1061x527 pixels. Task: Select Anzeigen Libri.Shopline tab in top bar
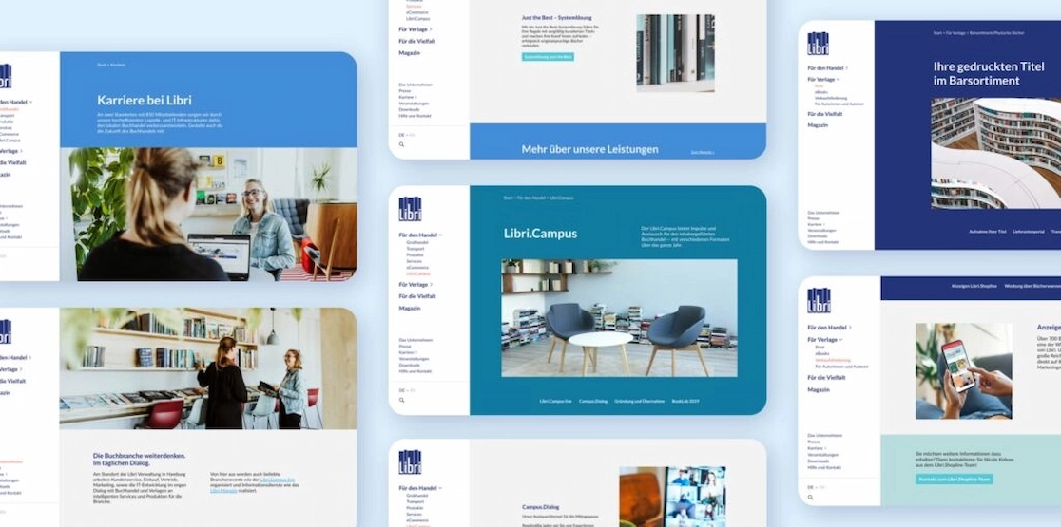[974, 286]
